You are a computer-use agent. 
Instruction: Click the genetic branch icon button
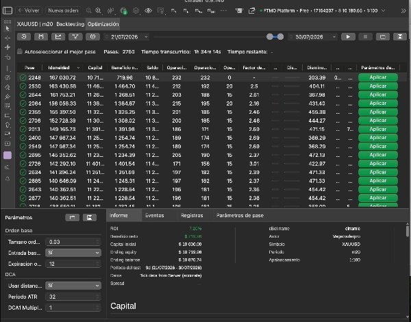(75, 37)
